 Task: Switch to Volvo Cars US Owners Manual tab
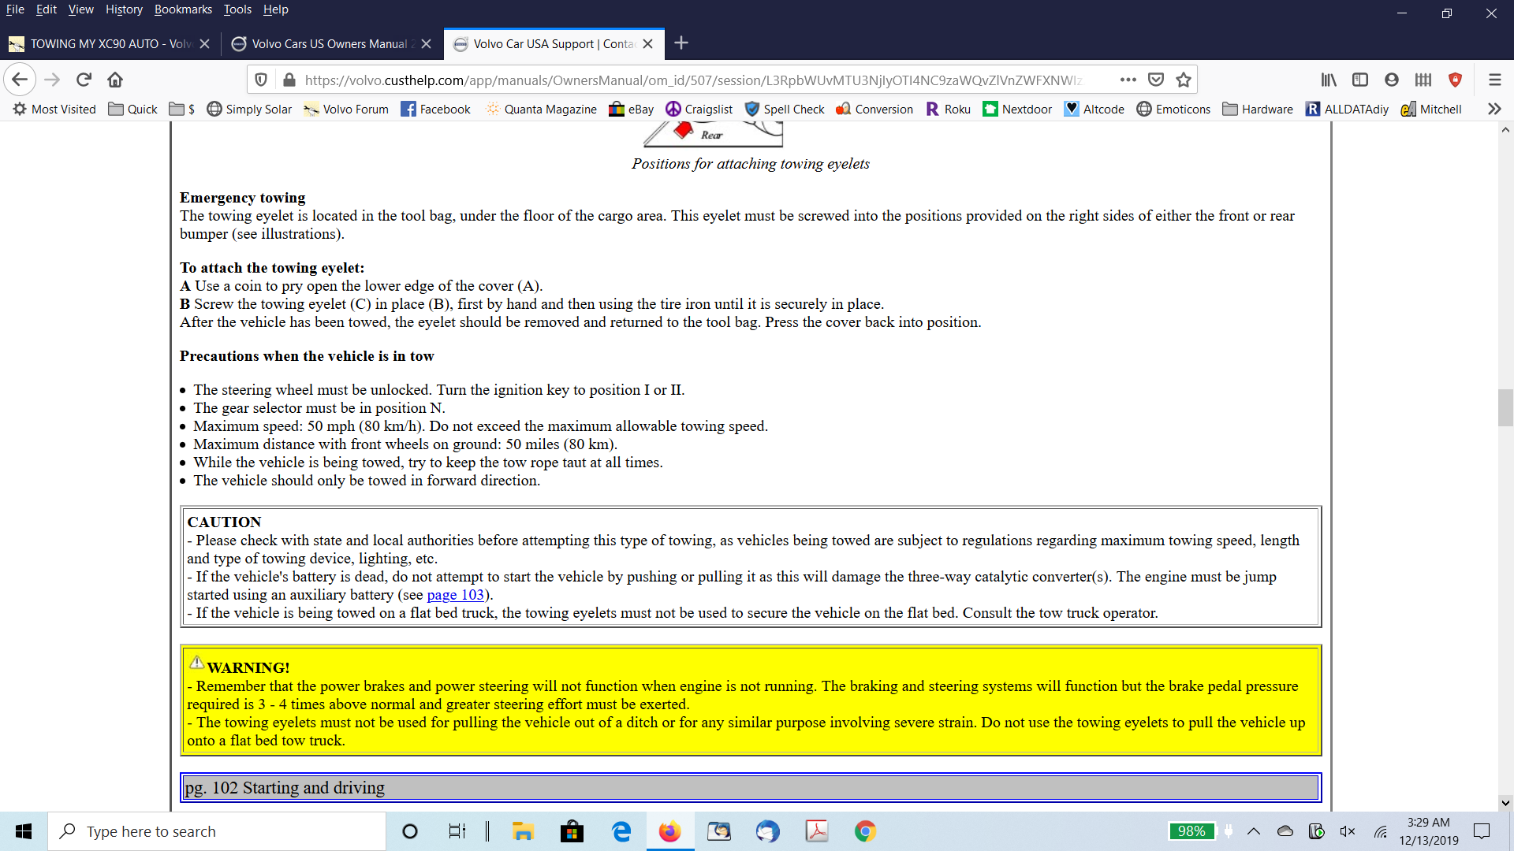(330, 43)
